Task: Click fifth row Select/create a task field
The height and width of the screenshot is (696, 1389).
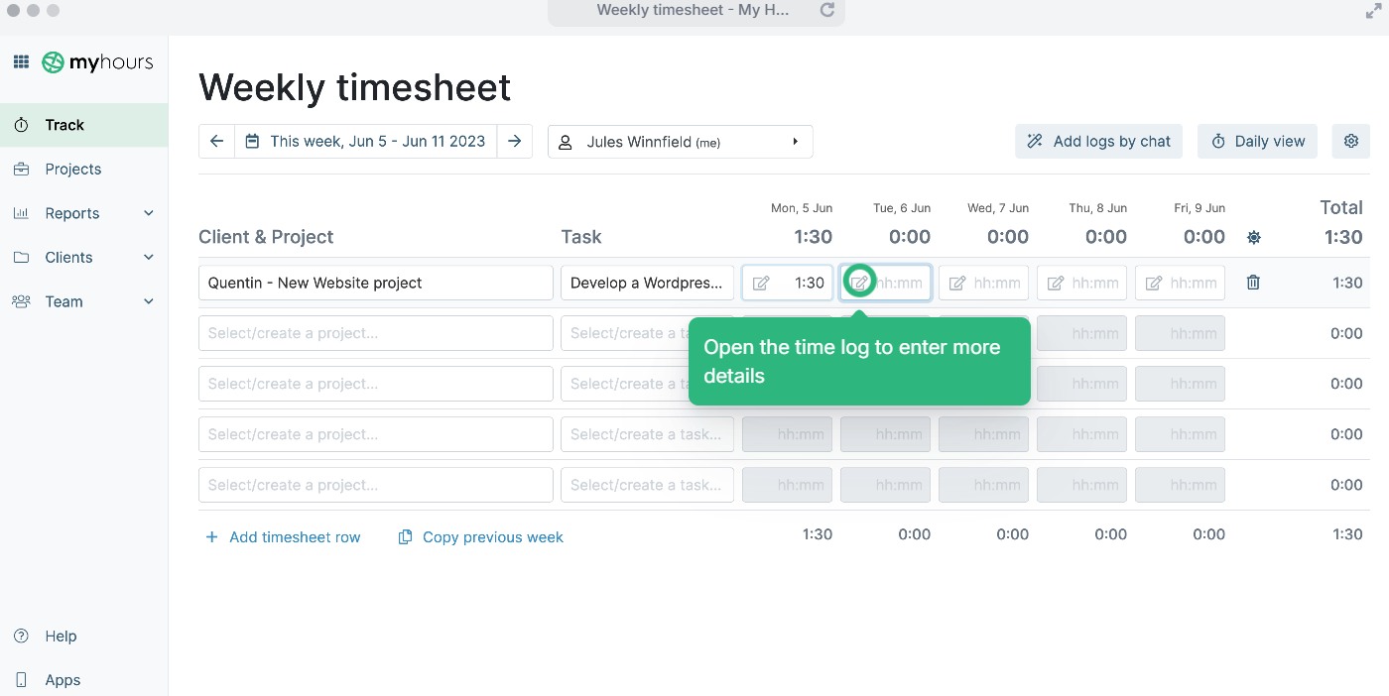Action: (648, 485)
